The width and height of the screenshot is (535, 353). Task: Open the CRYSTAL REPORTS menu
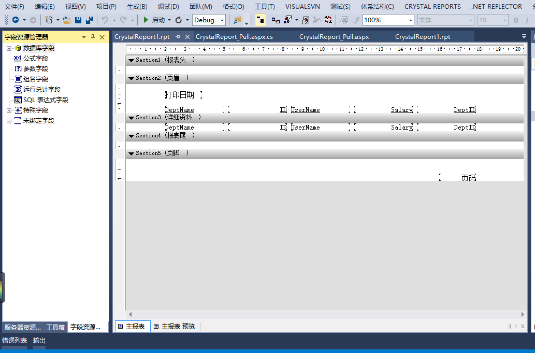(432, 7)
